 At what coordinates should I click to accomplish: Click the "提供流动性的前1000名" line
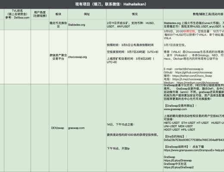click(133, 135)
